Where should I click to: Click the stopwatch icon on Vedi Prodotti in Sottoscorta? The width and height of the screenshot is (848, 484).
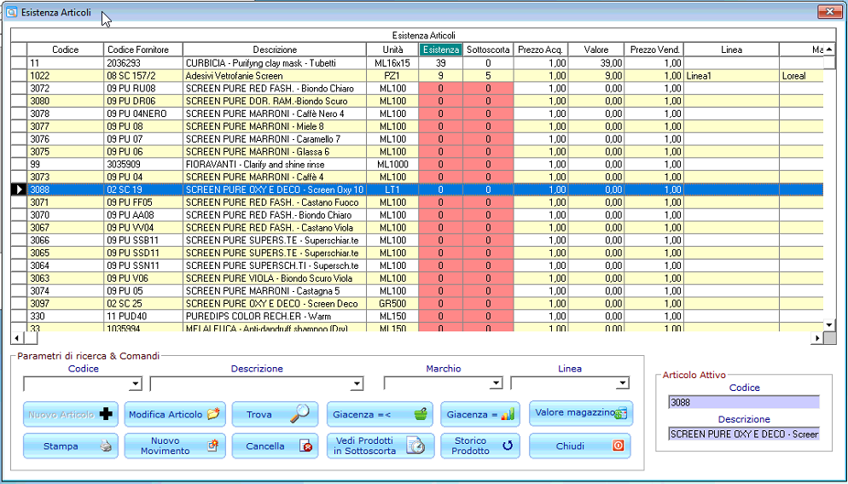click(x=415, y=446)
